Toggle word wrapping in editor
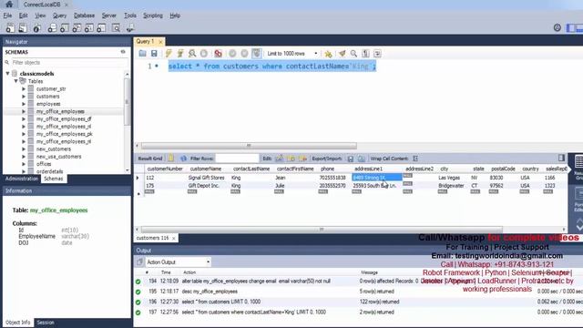Screen dimensions: 583x328 [x=377, y=54]
